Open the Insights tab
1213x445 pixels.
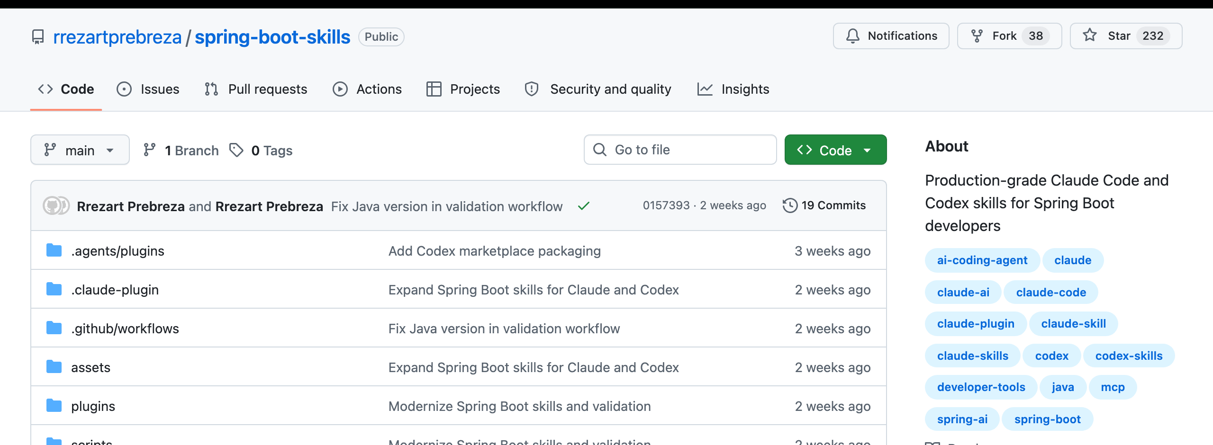coord(733,89)
